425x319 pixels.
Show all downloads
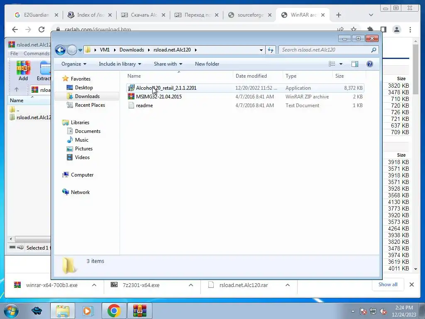point(388,285)
